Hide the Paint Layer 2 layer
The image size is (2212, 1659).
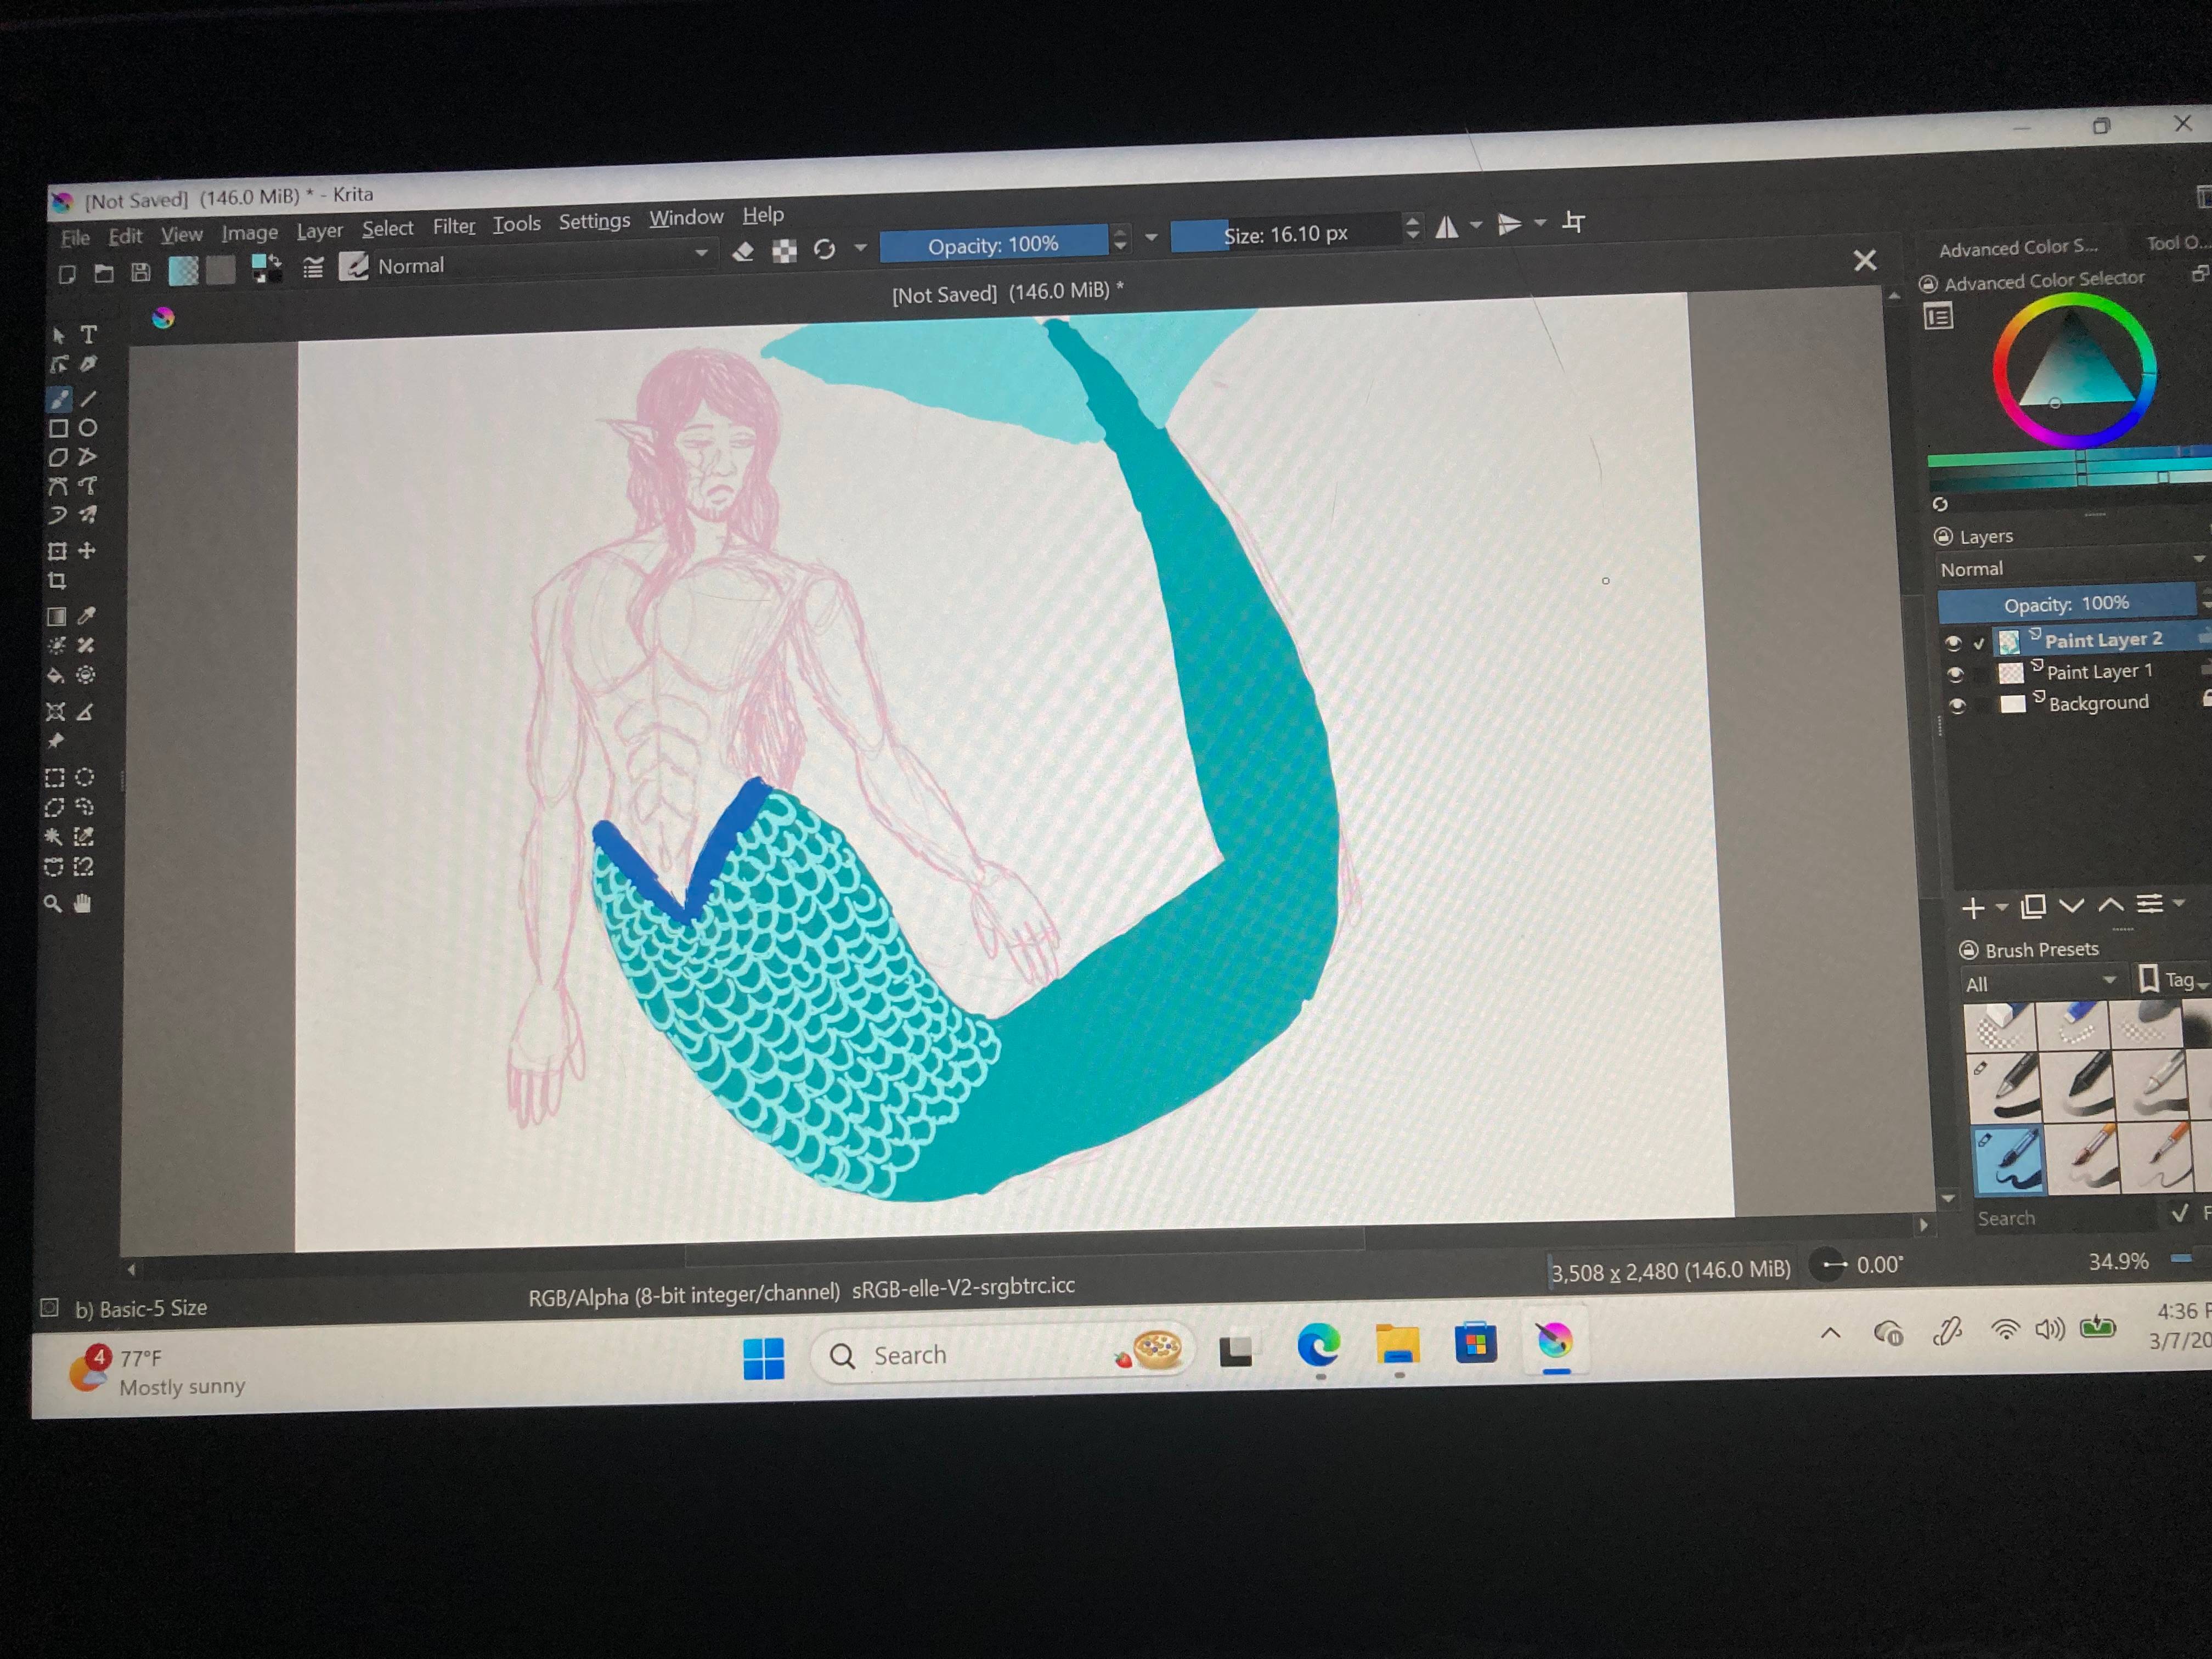point(1954,643)
